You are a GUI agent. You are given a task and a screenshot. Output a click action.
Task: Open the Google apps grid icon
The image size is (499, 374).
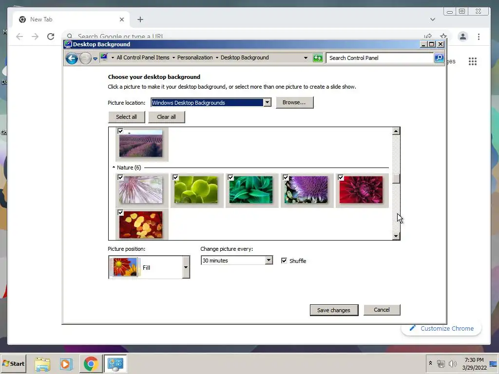tap(473, 61)
